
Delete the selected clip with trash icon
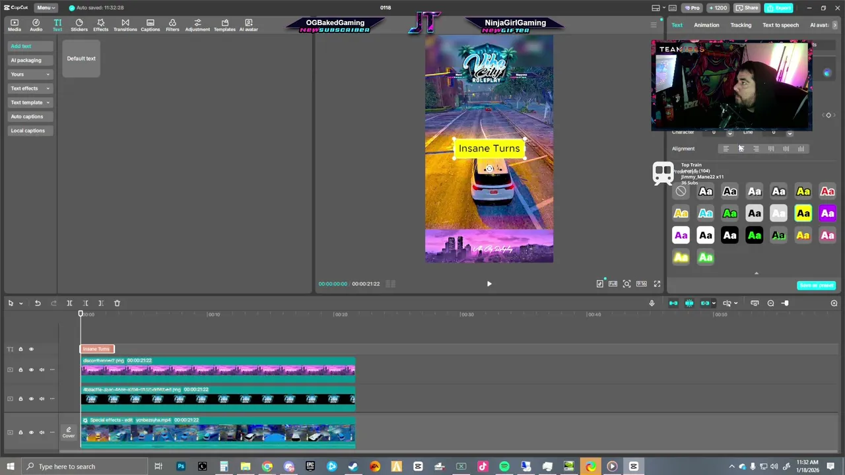point(117,303)
